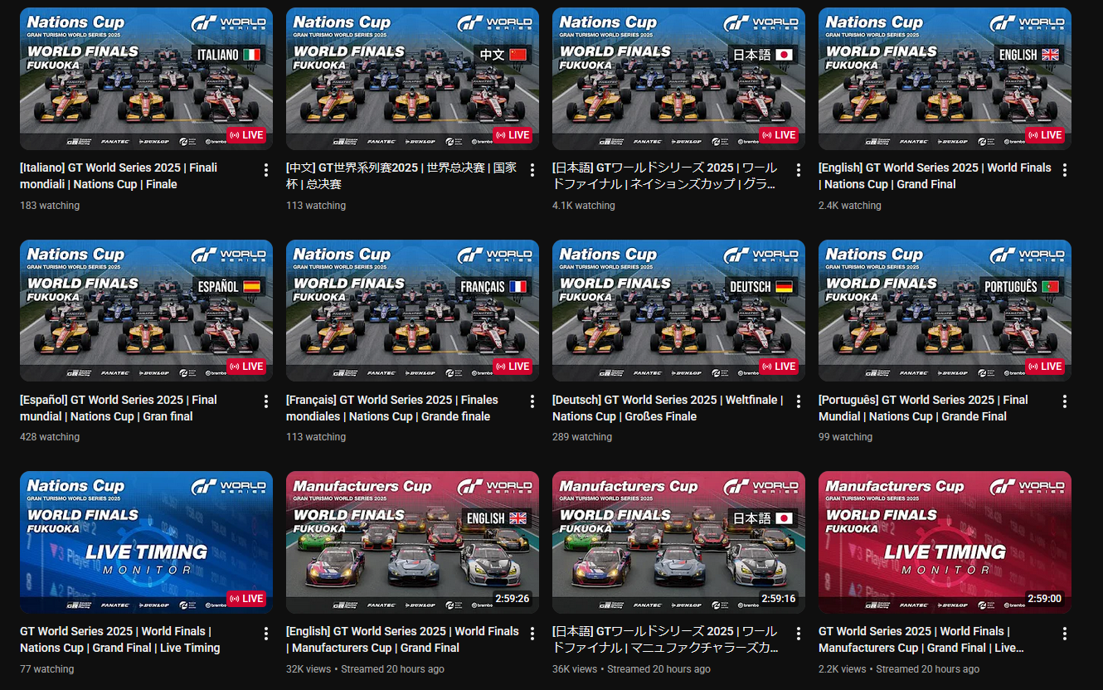Click the '428 watching' viewer count
The height and width of the screenshot is (690, 1103).
[x=50, y=437]
